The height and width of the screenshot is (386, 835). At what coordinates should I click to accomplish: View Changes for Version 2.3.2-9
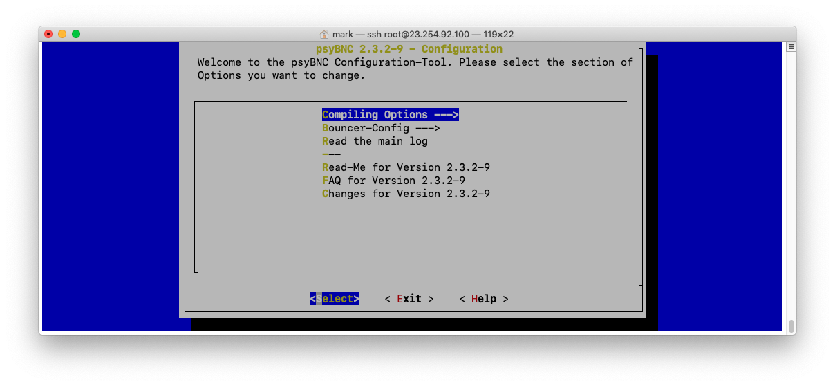(406, 194)
